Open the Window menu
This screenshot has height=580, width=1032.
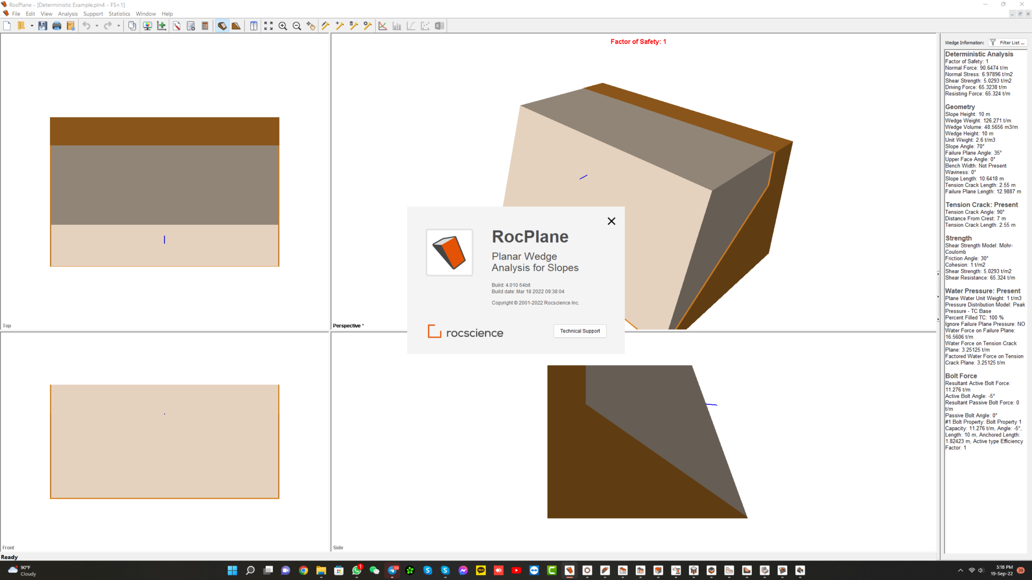coord(146,14)
